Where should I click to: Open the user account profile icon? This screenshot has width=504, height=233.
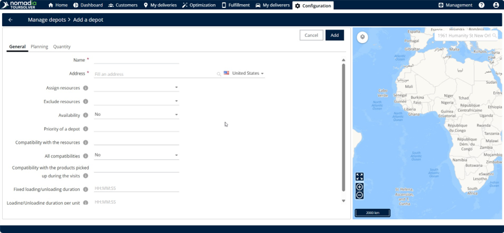tap(496, 5)
